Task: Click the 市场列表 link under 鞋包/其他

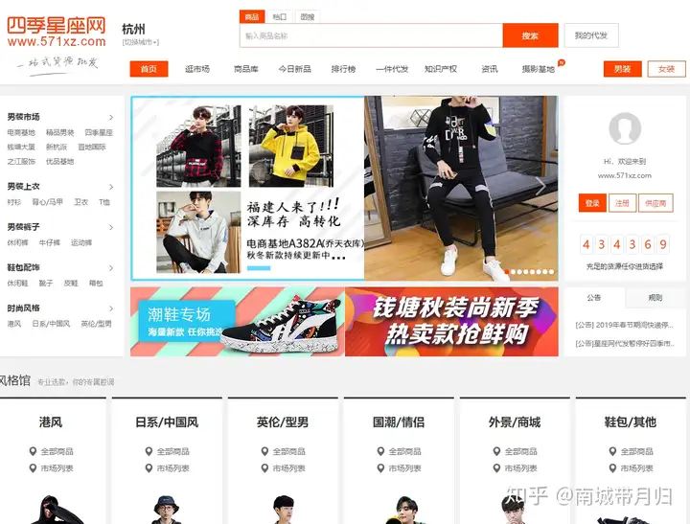Action: tap(636, 468)
